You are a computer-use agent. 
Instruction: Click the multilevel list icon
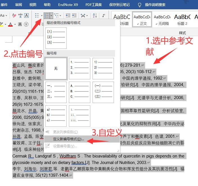click(x=56, y=16)
